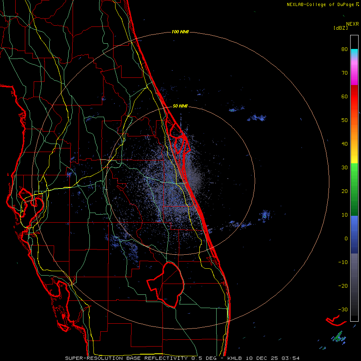This screenshot has height=361, width=361.
Task: Select the 10 value on the dBZ scale
Action: point(345,215)
